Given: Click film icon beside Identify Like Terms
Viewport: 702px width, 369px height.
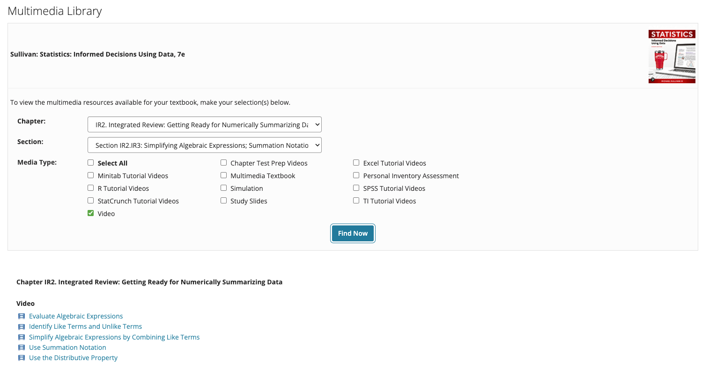Looking at the screenshot, I should pyautogui.click(x=21, y=327).
